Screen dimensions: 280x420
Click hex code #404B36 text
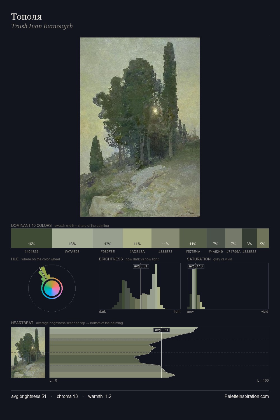tap(32, 252)
